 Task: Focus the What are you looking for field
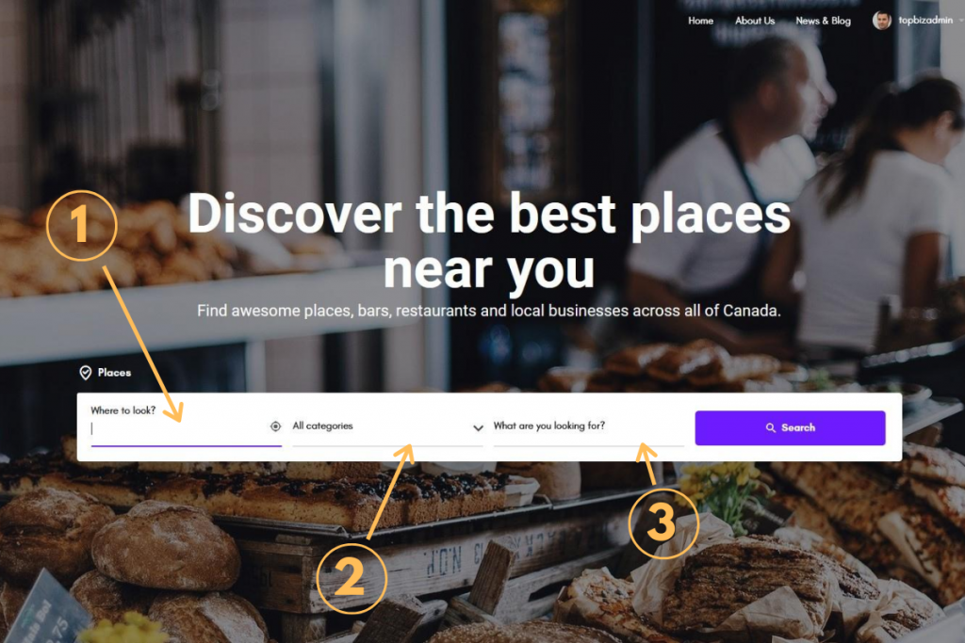coord(588,426)
